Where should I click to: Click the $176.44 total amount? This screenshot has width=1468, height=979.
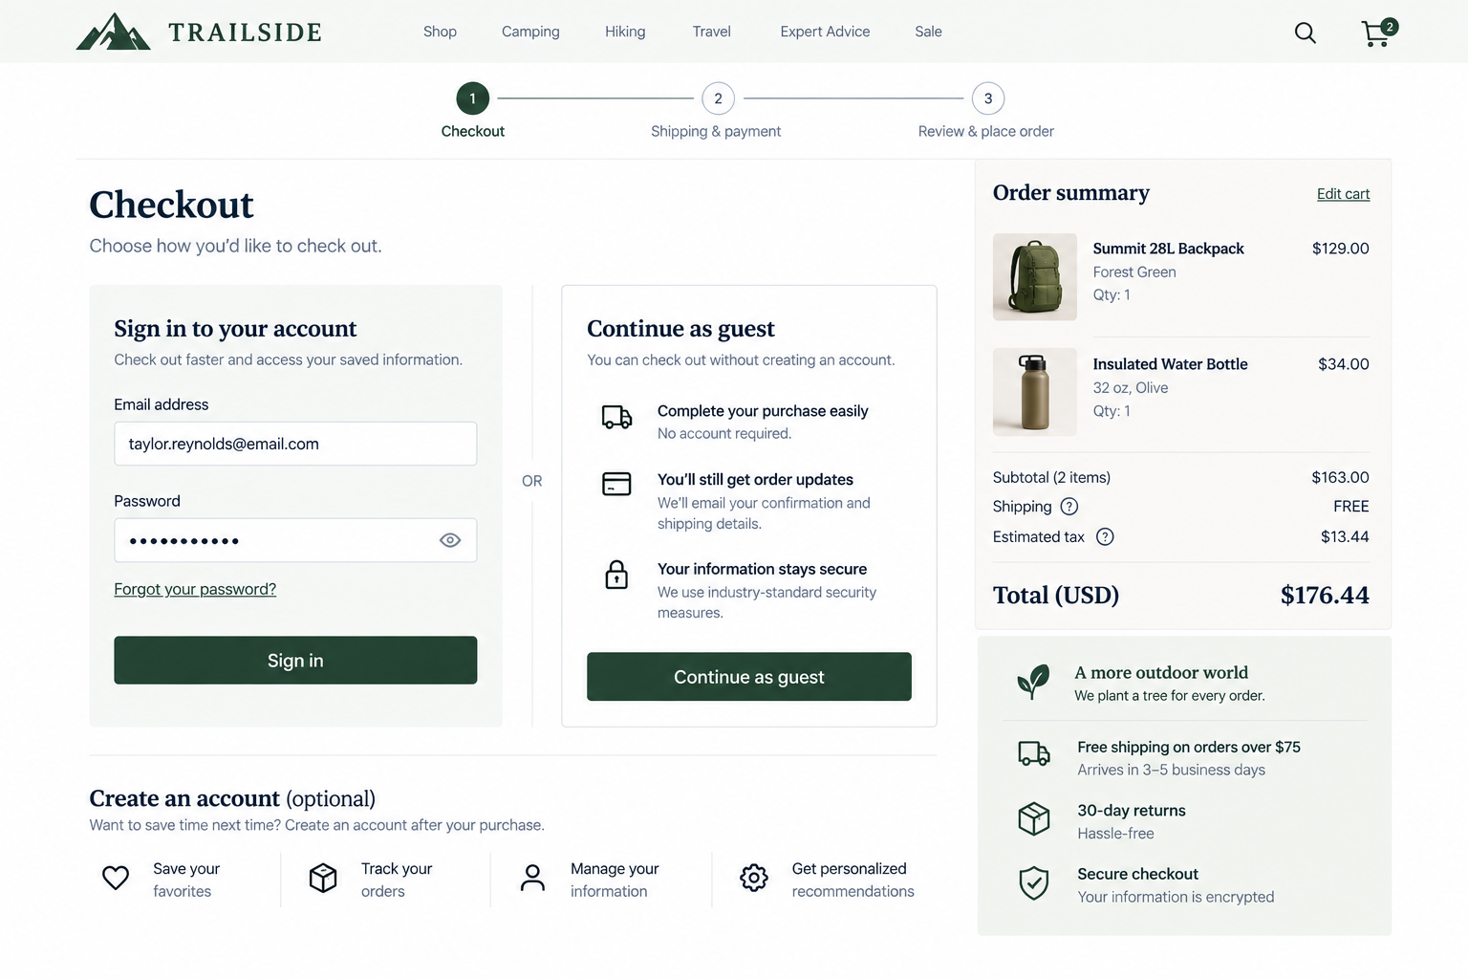coord(1325,595)
